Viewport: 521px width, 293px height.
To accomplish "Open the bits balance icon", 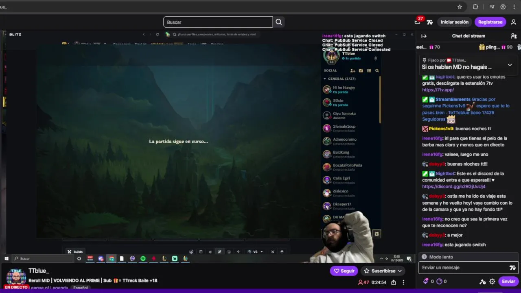I will point(426,281).
